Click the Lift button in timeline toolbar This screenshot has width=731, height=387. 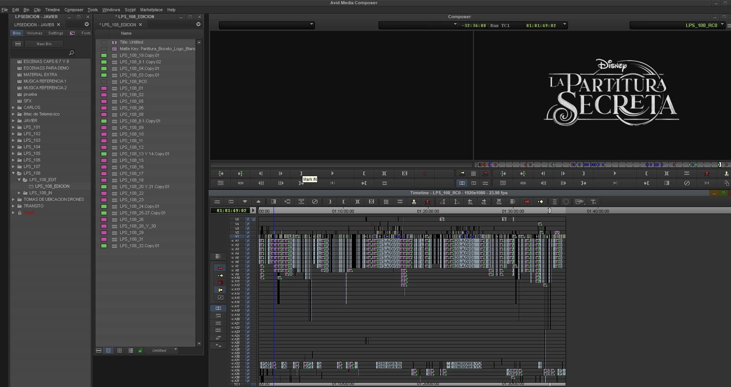point(414,202)
